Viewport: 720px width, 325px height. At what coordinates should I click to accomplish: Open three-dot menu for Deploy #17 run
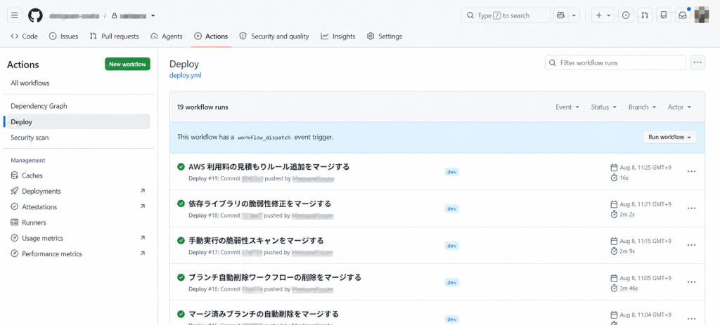click(x=692, y=245)
